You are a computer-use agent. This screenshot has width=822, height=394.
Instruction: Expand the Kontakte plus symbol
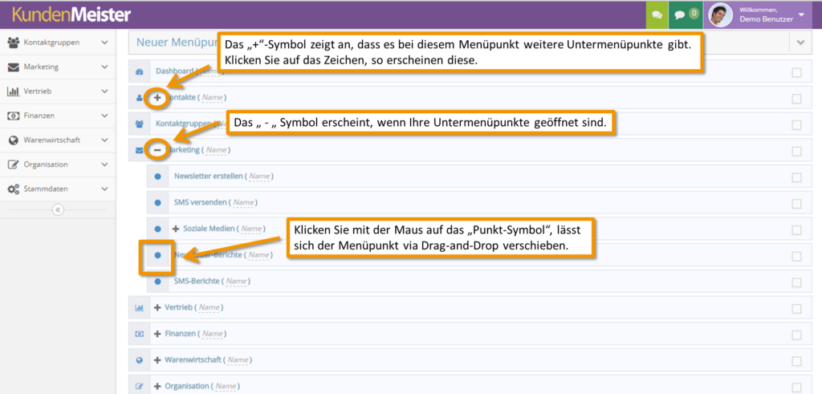157,98
